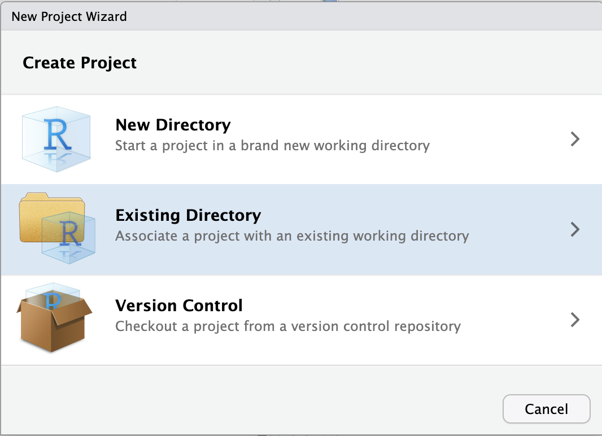602x436 pixels.
Task: Open the Existing Directory chevron arrow
Action: 575,229
